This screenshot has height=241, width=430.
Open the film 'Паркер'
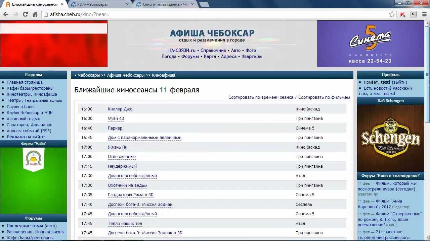pyautogui.click(x=115, y=128)
